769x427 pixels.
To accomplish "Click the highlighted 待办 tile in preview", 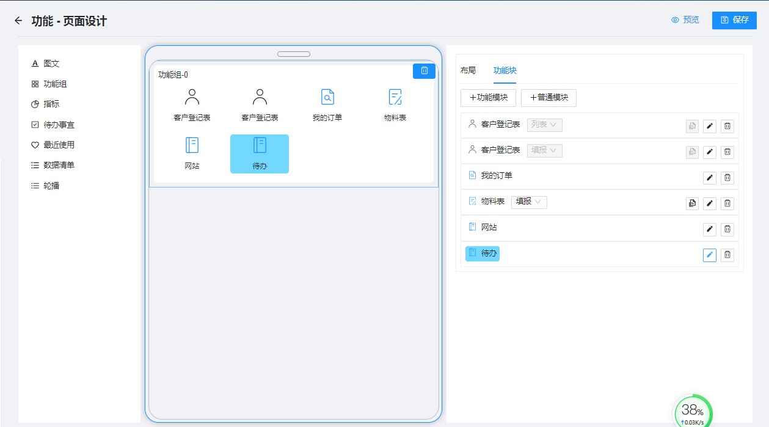I will (x=260, y=154).
